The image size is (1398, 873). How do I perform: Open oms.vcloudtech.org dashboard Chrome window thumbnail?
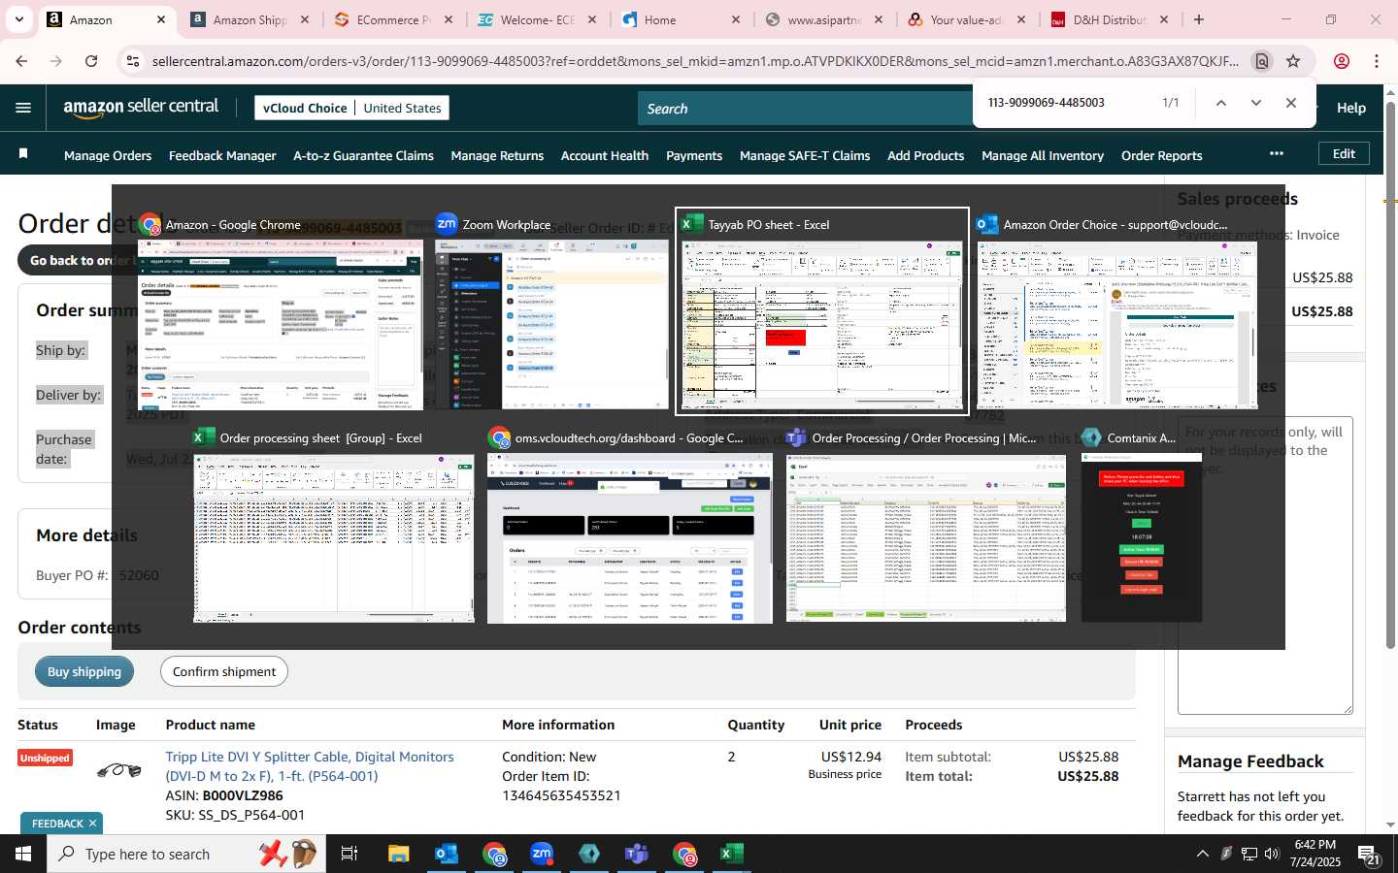[630, 527]
